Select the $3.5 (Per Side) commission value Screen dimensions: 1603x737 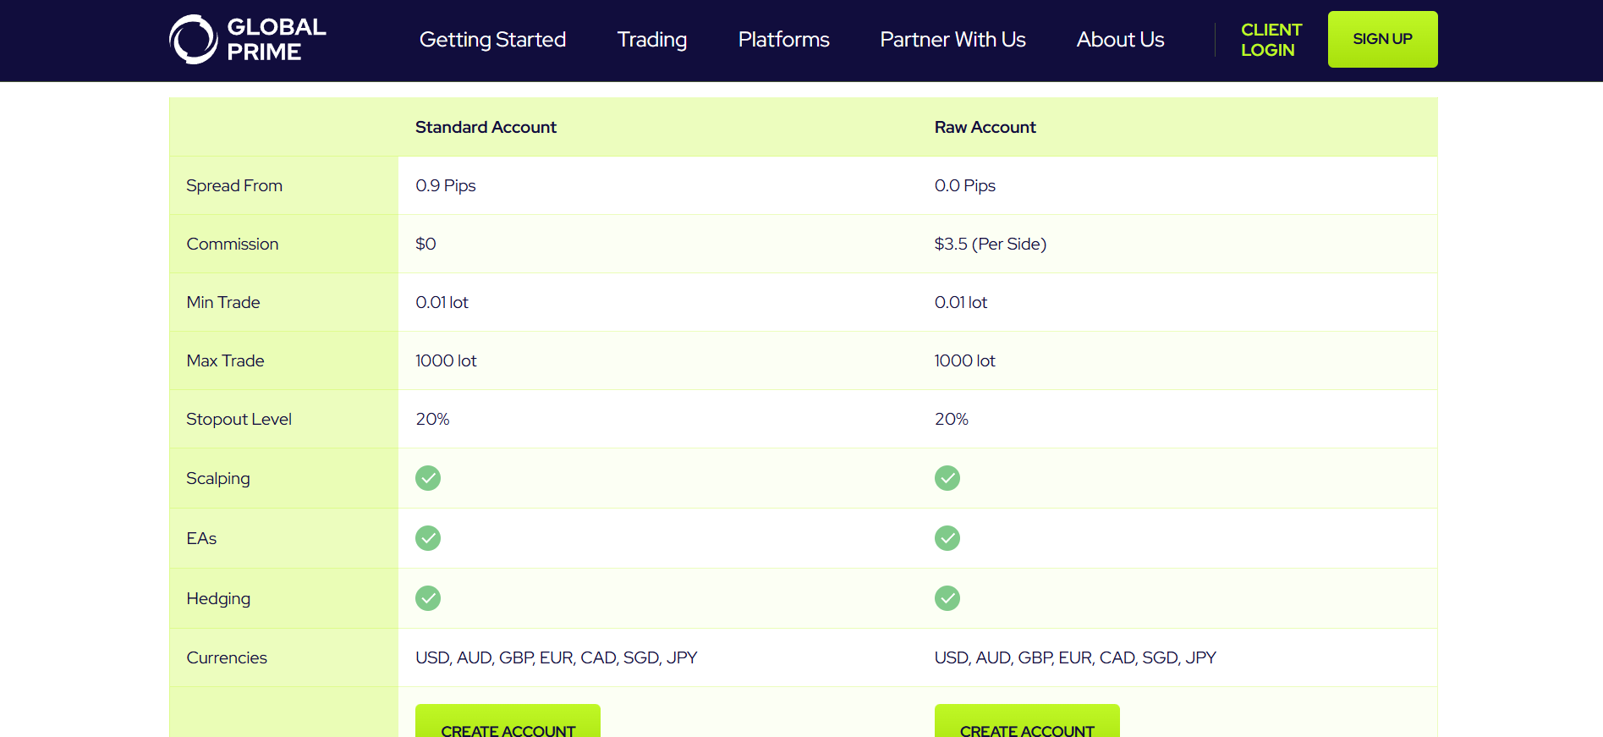click(991, 244)
